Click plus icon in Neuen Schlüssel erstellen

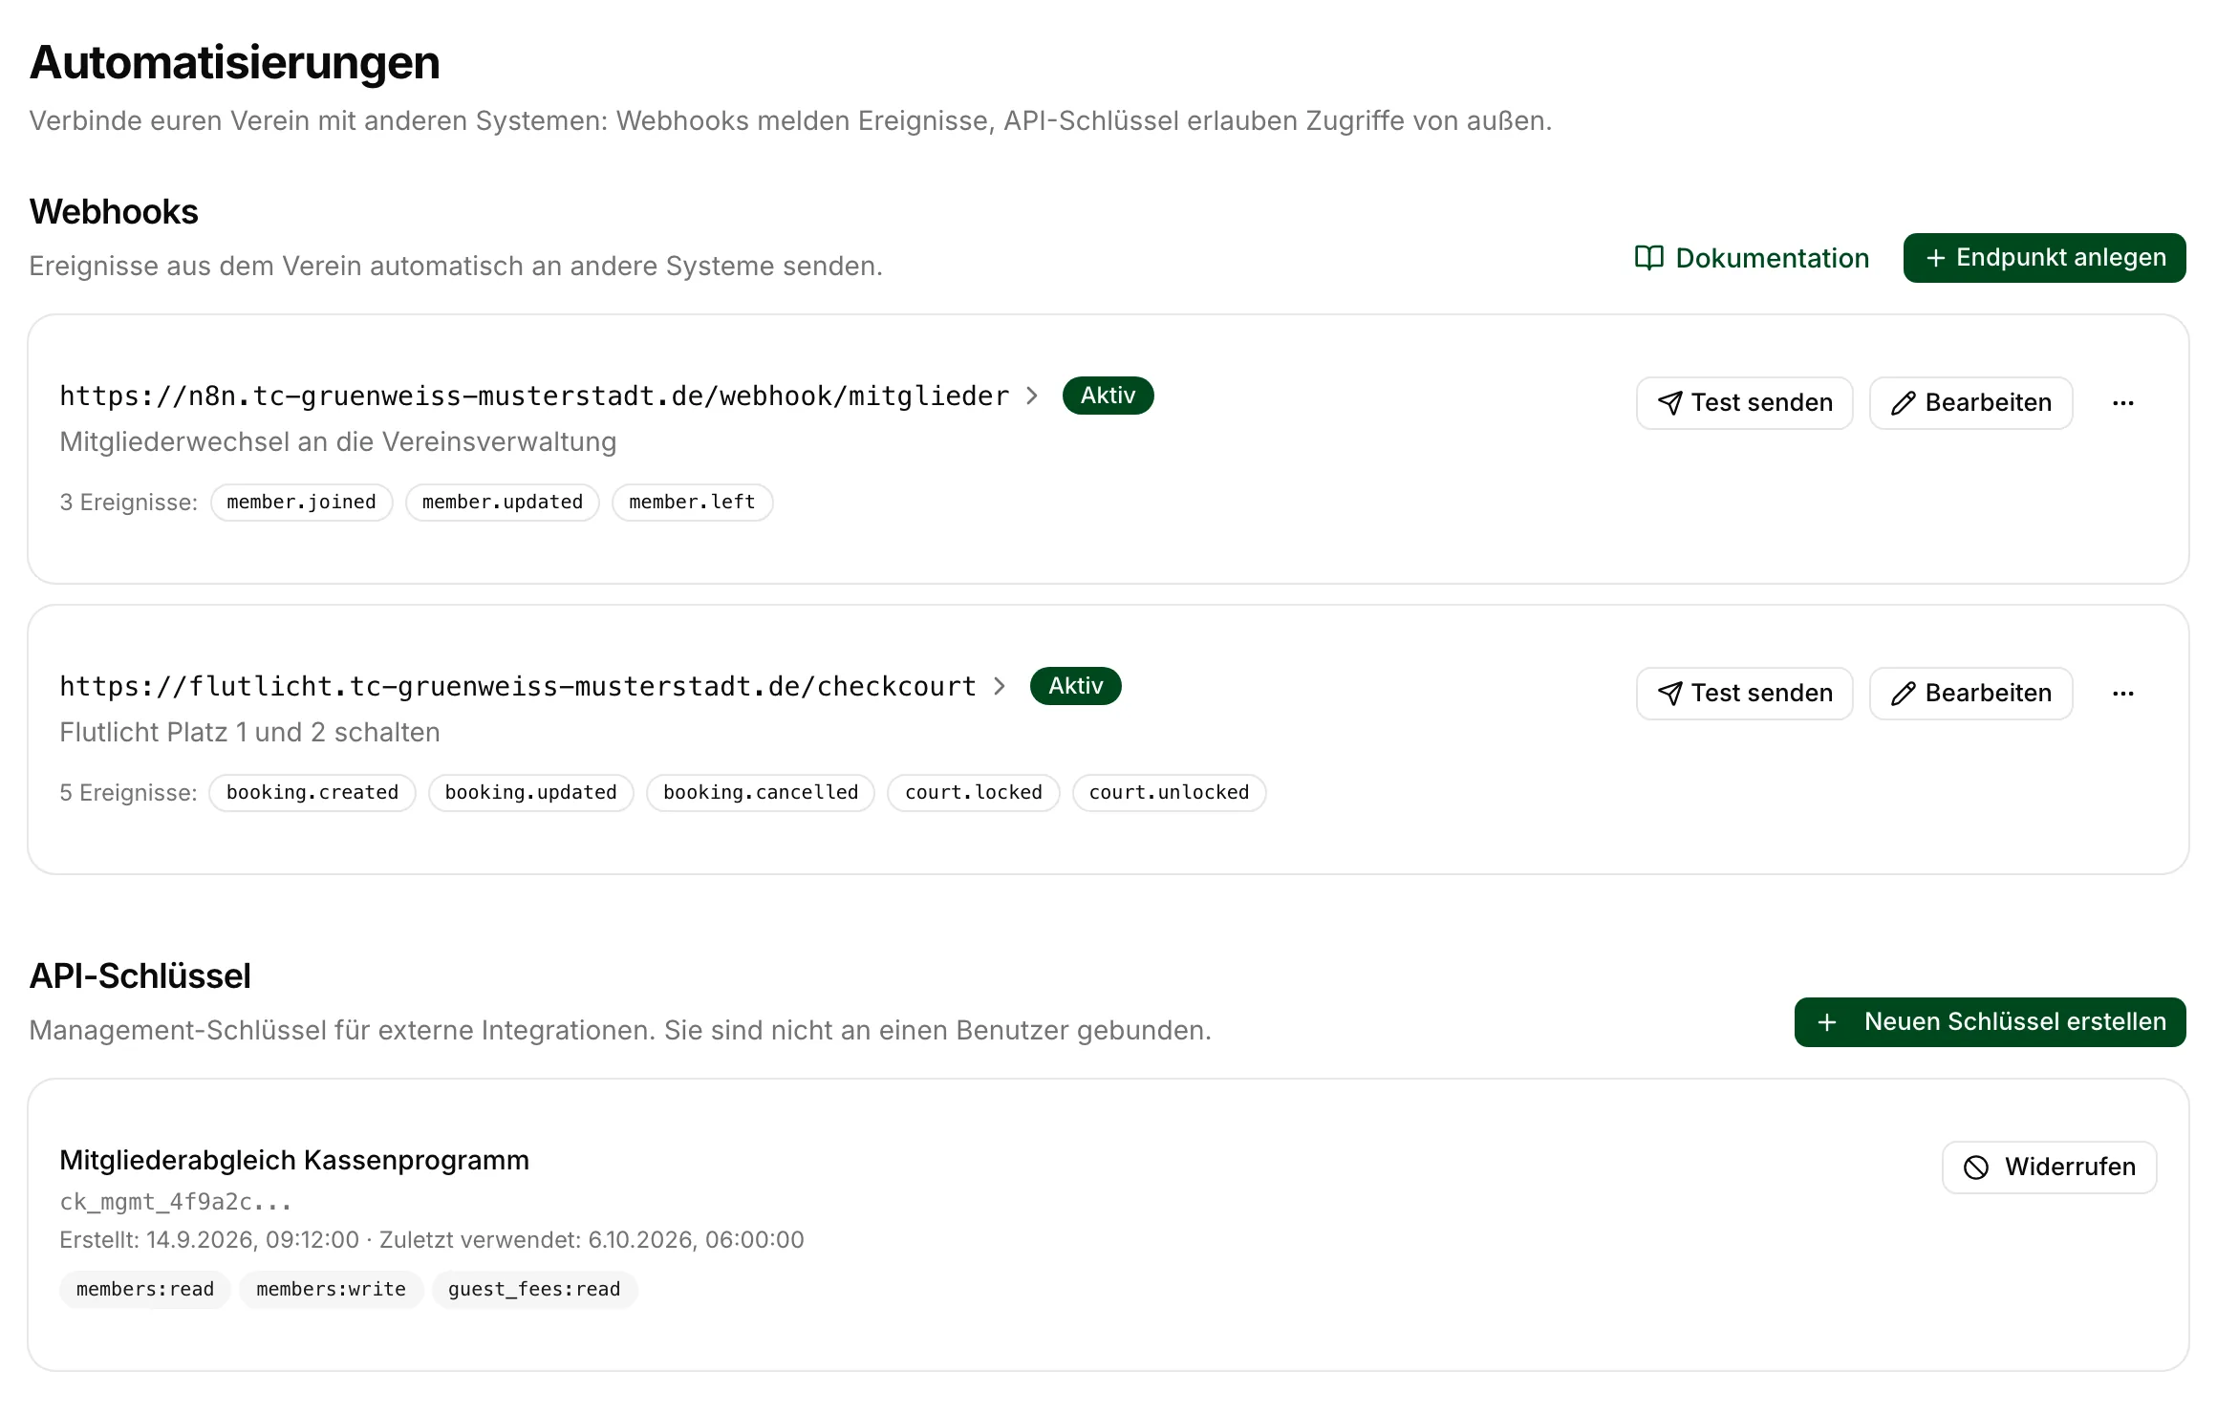[x=1827, y=1023]
